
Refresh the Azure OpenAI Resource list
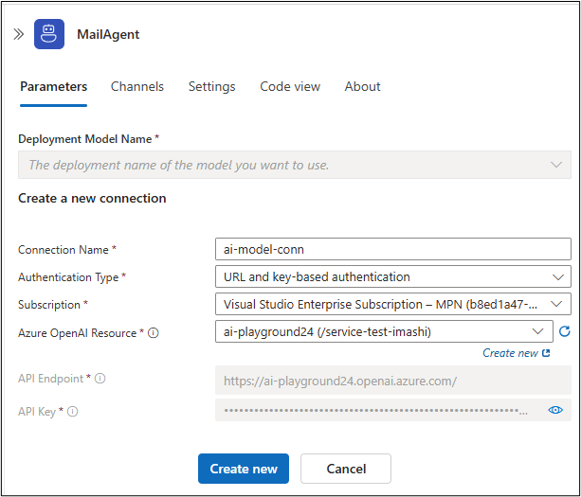[565, 331]
